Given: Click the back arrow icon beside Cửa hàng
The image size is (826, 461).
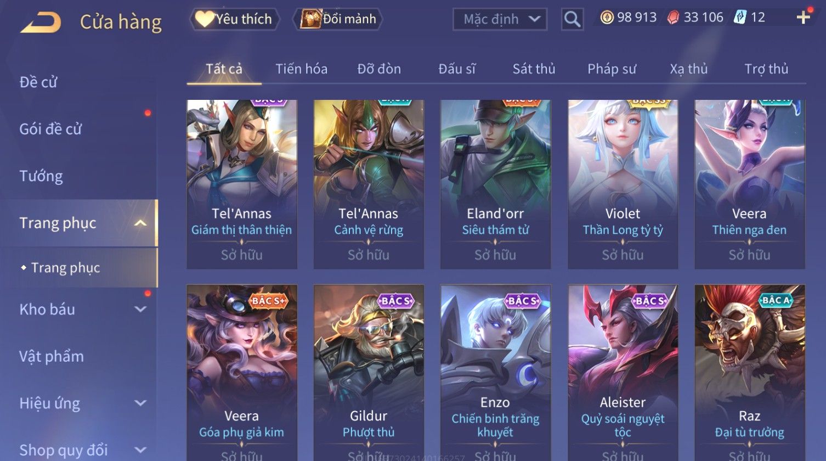Looking at the screenshot, I should click(41, 23).
